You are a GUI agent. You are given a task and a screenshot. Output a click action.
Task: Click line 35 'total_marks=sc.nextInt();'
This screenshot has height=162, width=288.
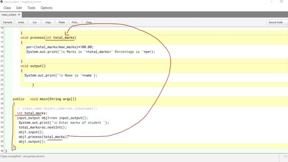click(x=43, y=127)
